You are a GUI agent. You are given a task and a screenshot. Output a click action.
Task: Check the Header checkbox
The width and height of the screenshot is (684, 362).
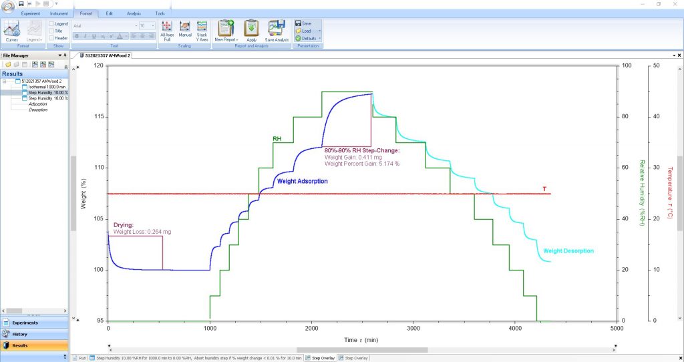click(51, 38)
